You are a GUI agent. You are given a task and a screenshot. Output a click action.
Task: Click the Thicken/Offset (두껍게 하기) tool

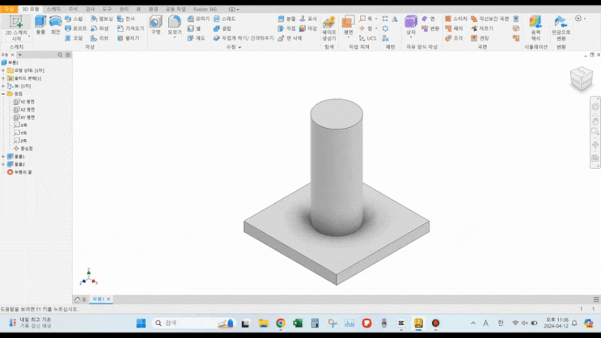click(x=243, y=38)
